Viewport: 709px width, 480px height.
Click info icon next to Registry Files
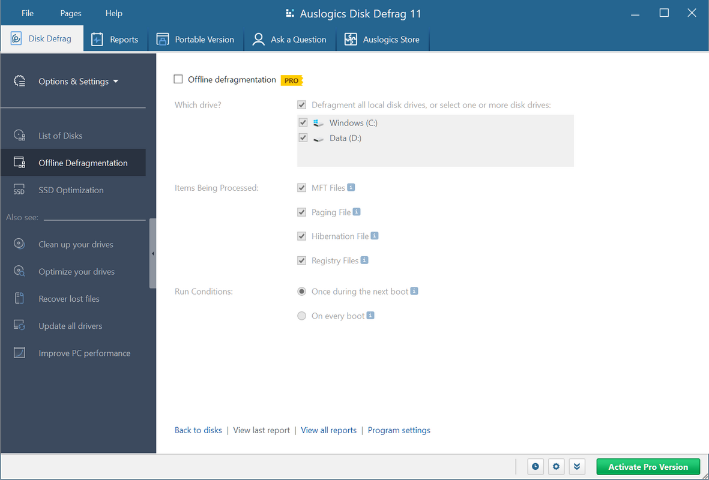pos(364,260)
